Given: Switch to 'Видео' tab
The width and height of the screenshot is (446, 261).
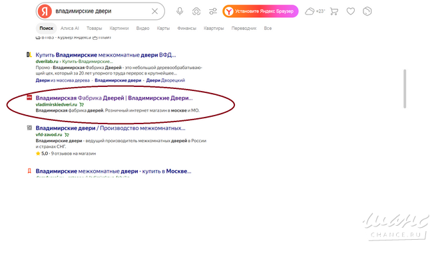Looking at the screenshot, I should (x=142, y=29).
